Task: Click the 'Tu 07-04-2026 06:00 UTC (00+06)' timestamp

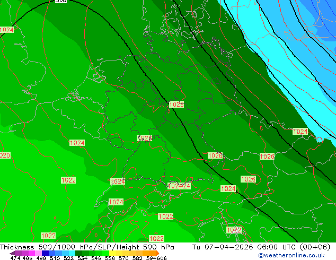Action: 261,247
